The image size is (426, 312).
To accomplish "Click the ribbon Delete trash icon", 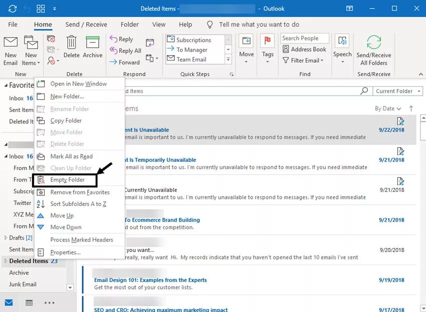I will click(x=72, y=47).
